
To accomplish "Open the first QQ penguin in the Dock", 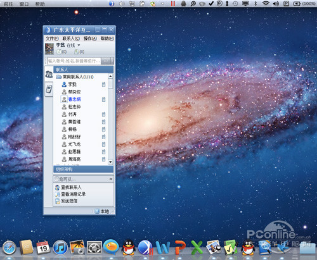I will pyautogui.click(x=128, y=247).
